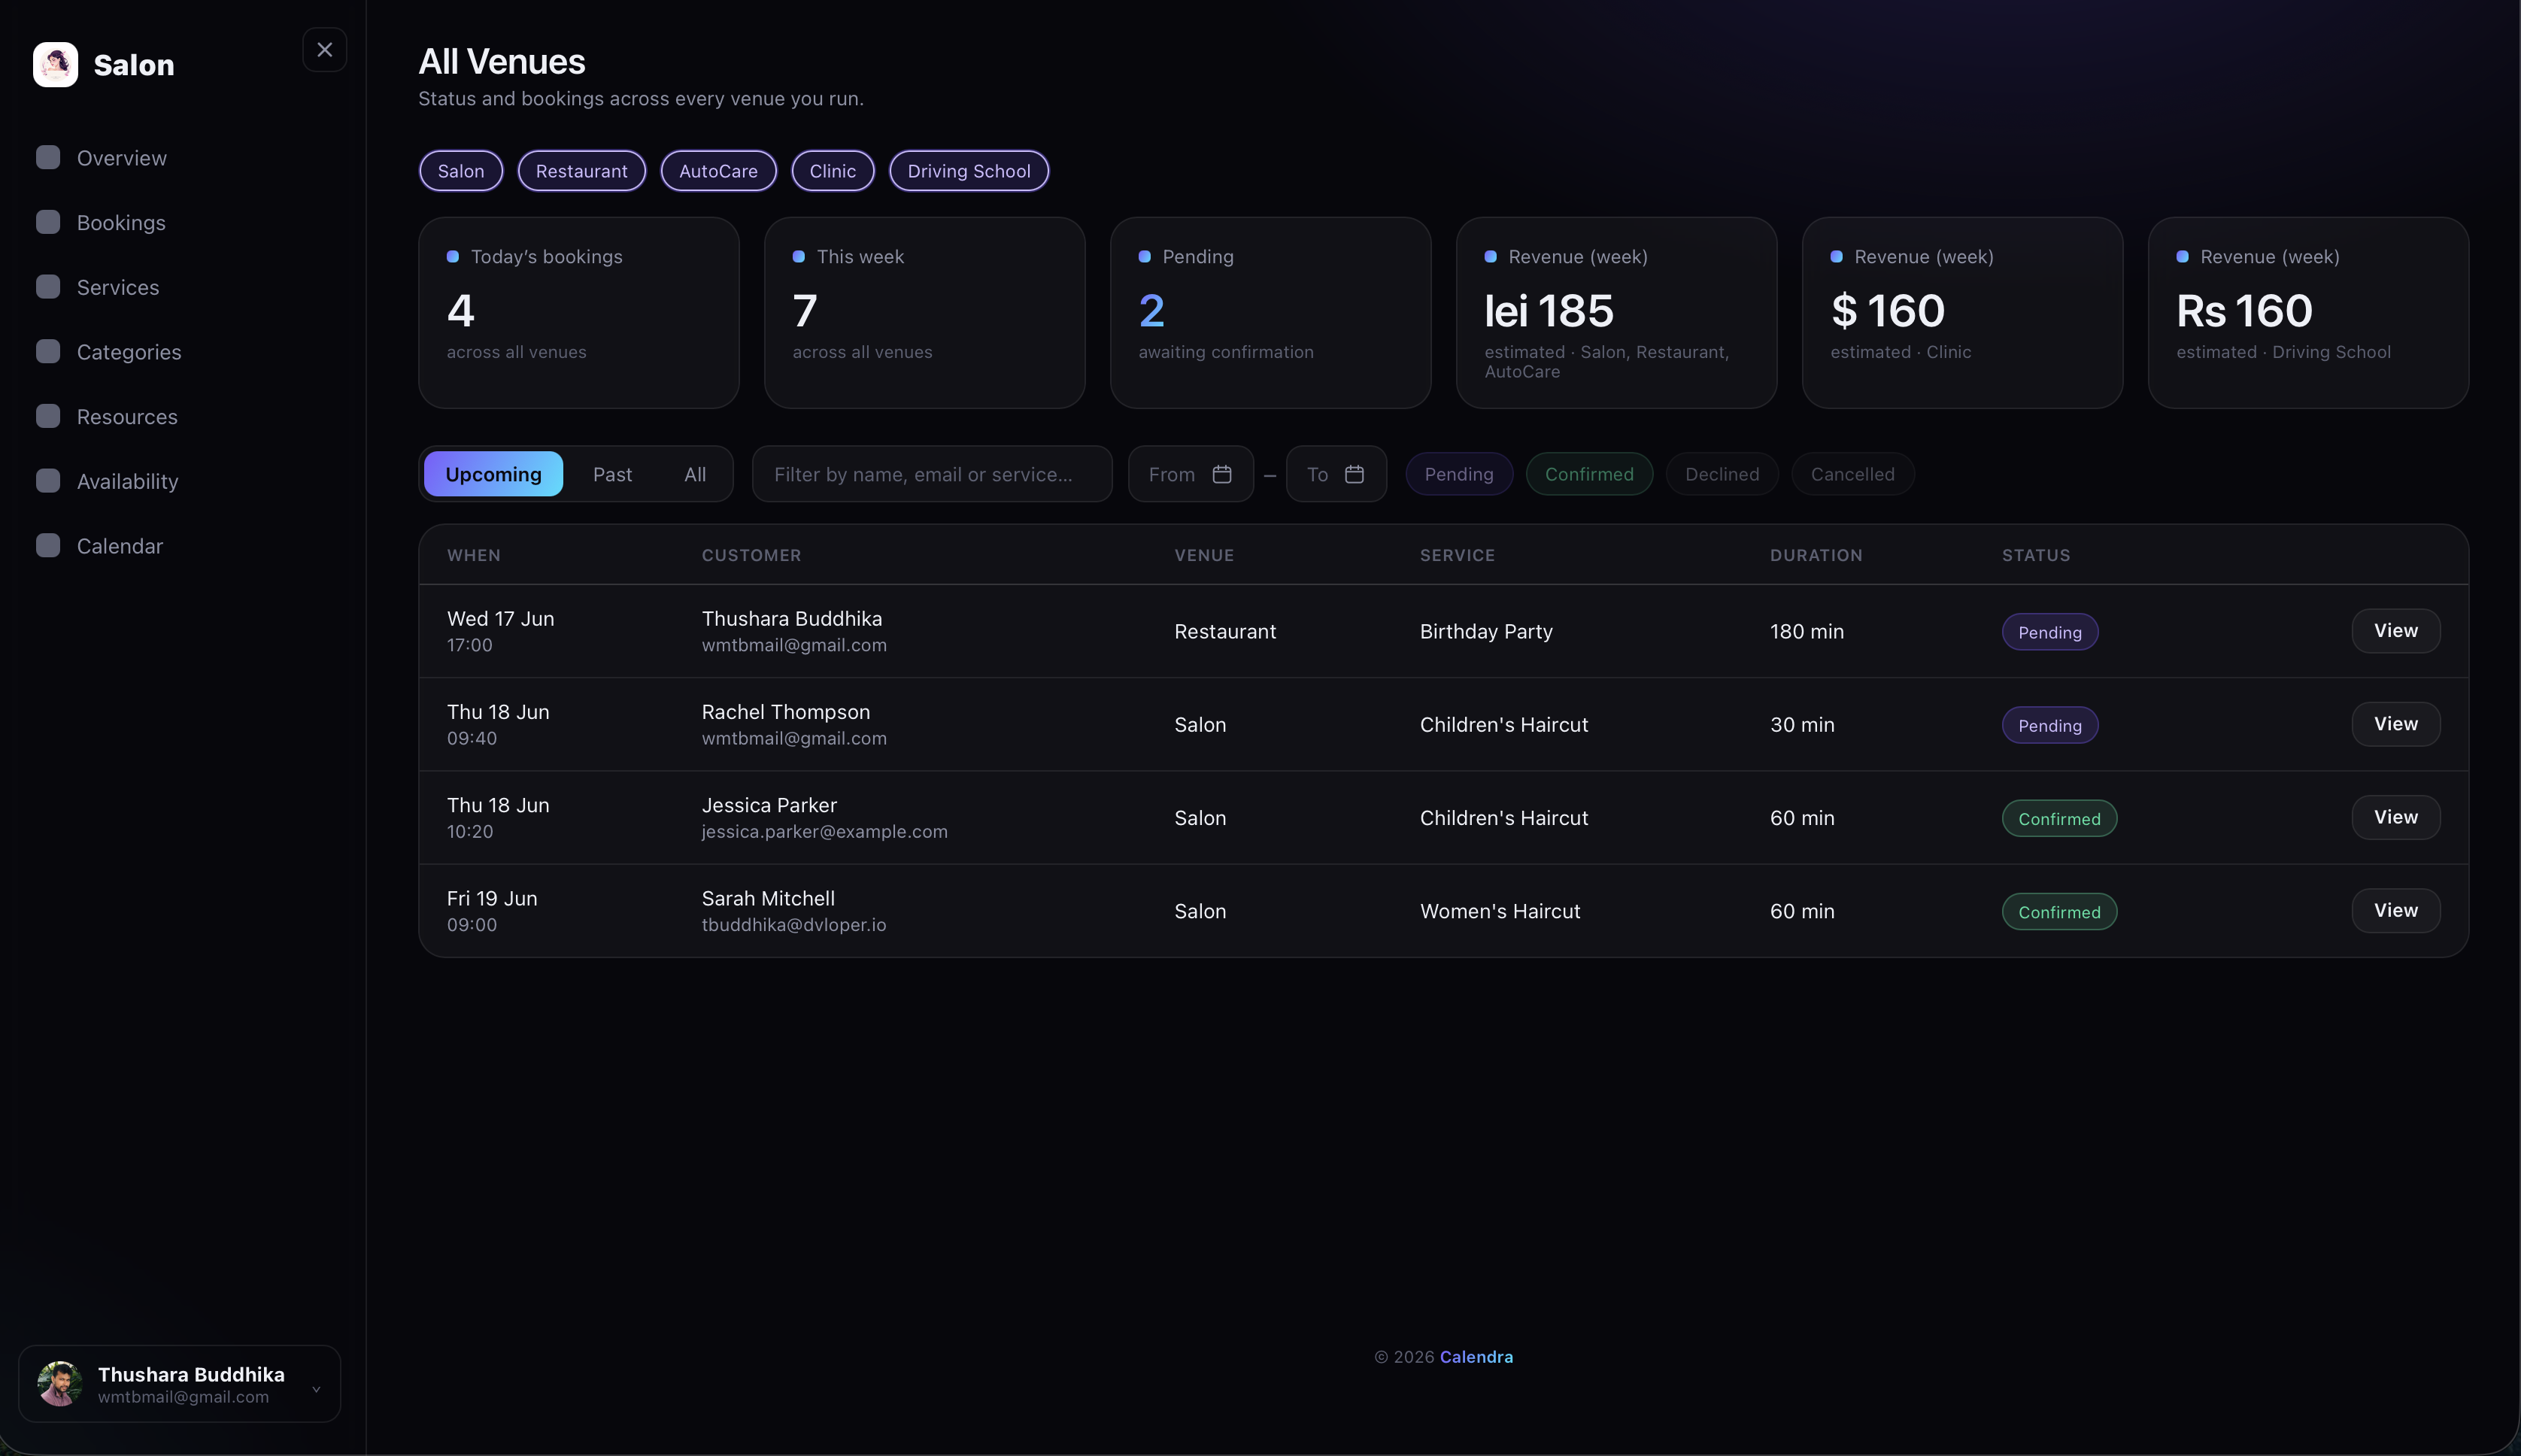The height and width of the screenshot is (1456, 2521).
Task: Click the filter by name search field
Action: (x=932, y=474)
